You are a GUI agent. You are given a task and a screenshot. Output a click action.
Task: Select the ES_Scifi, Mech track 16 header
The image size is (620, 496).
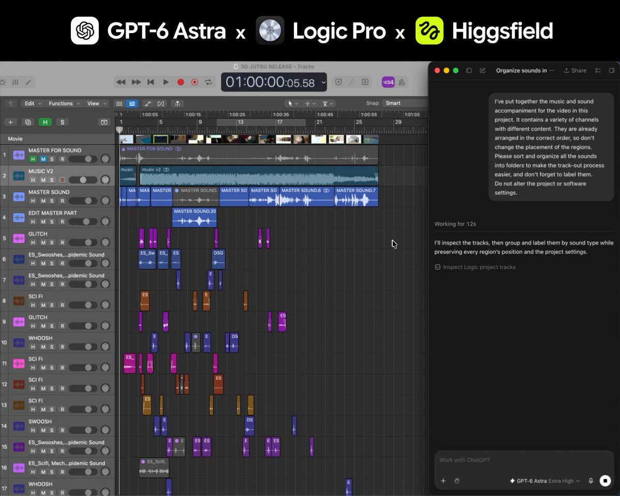pos(67,463)
